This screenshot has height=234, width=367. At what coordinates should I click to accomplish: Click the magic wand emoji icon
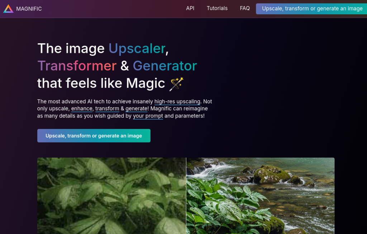click(176, 84)
